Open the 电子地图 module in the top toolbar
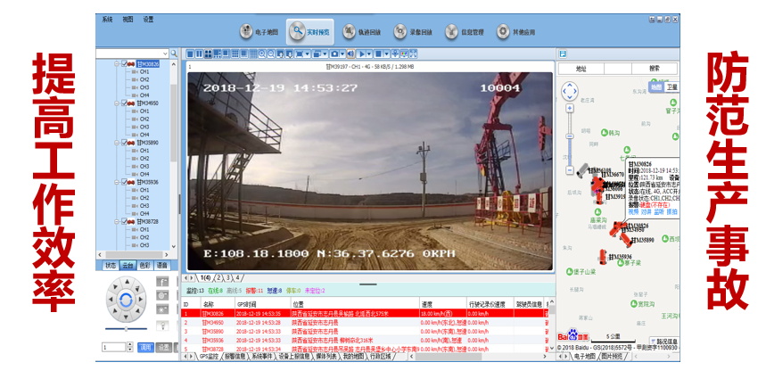Screen dimensions: 766x387 pyautogui.click(x=259, y=32)
